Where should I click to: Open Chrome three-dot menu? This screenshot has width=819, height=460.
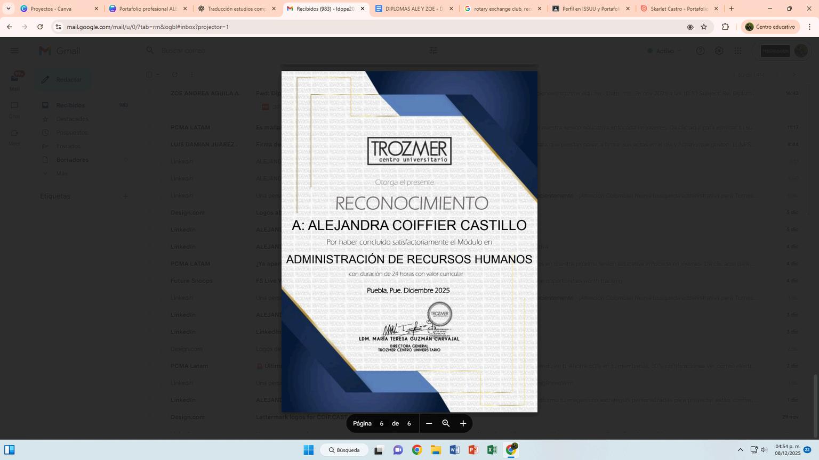tap(809, 27)
